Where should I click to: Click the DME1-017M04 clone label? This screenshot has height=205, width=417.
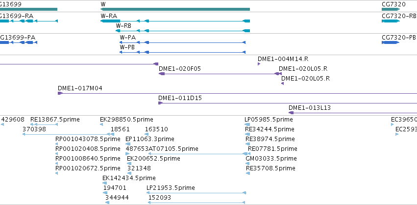(x=80, y=88)
